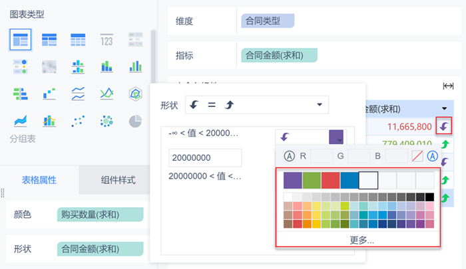Choose the transparent no-color option

point(417,157)
